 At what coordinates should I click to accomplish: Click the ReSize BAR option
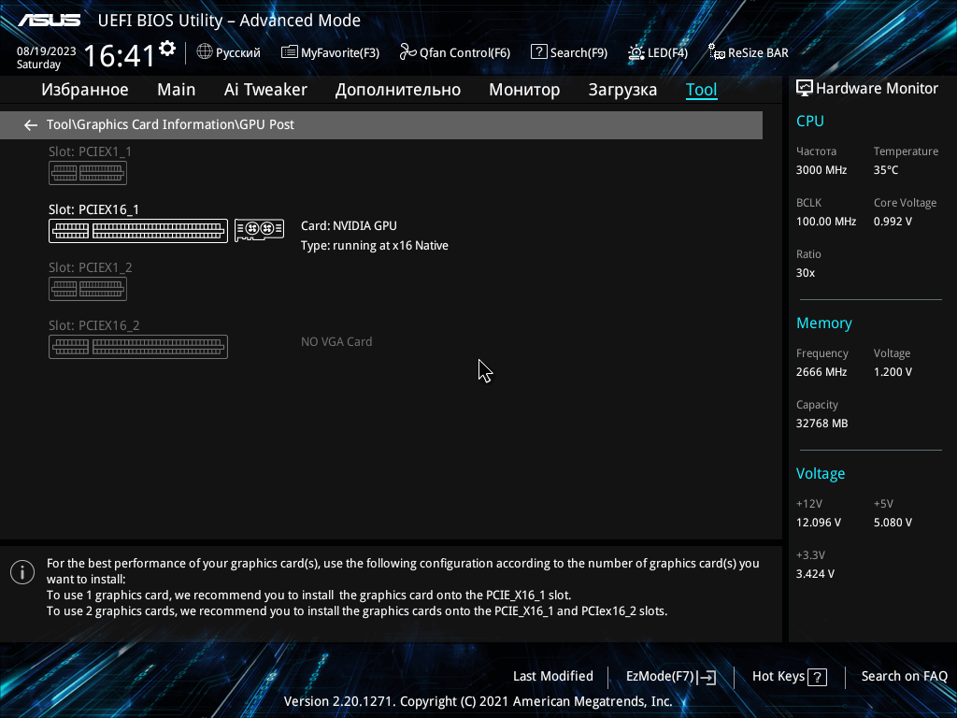(749, 52)
